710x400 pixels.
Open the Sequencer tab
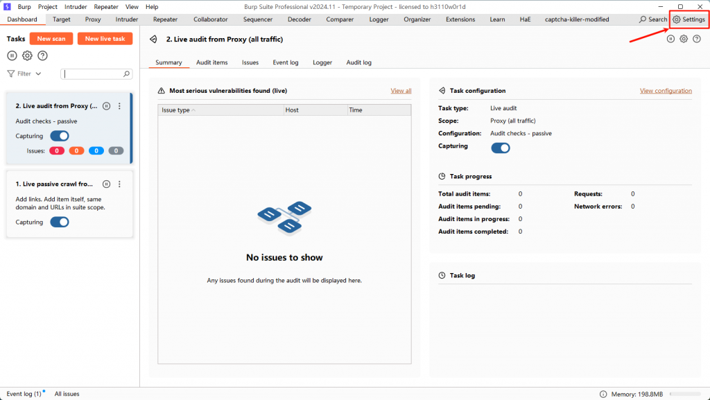(258, 19)
